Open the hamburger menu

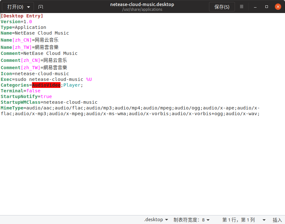242,7
